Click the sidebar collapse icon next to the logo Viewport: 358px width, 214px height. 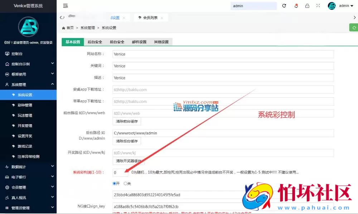[x=65, y=6]
